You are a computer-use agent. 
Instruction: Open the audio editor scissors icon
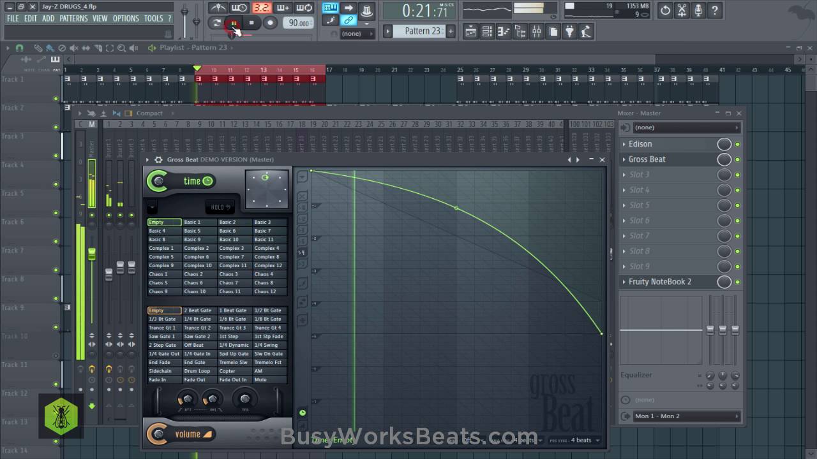point(682,10)
